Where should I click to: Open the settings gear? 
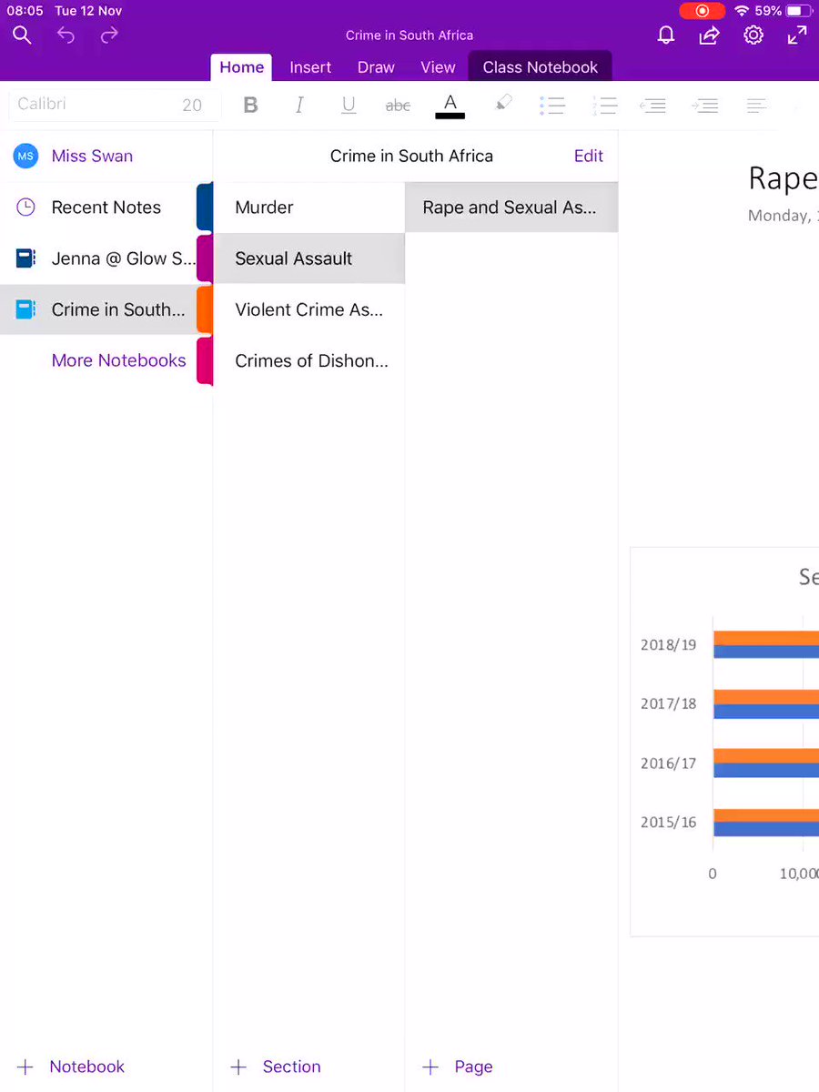click(753, 35)
